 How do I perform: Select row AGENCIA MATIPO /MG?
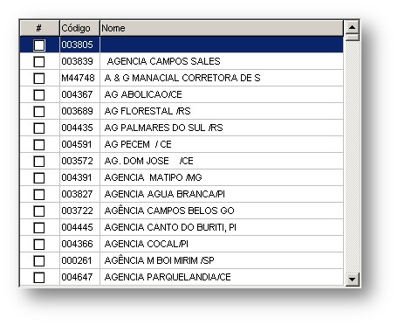[x=182, y=177]
